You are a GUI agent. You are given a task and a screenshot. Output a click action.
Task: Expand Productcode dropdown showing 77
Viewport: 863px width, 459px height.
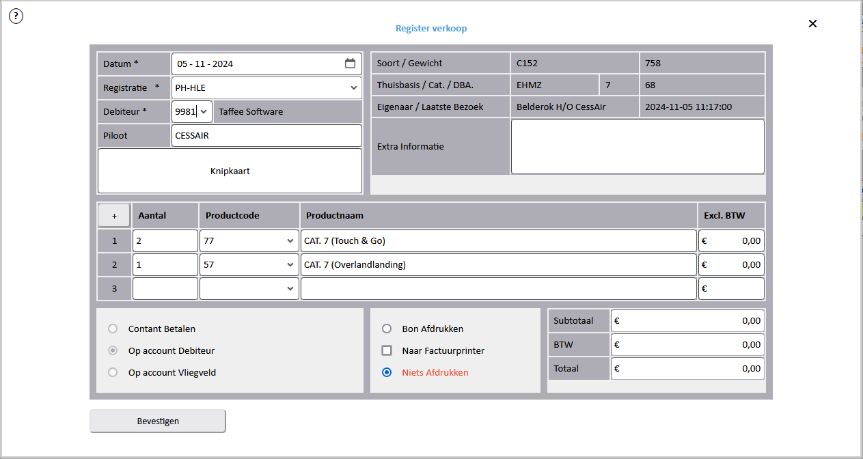290,241
